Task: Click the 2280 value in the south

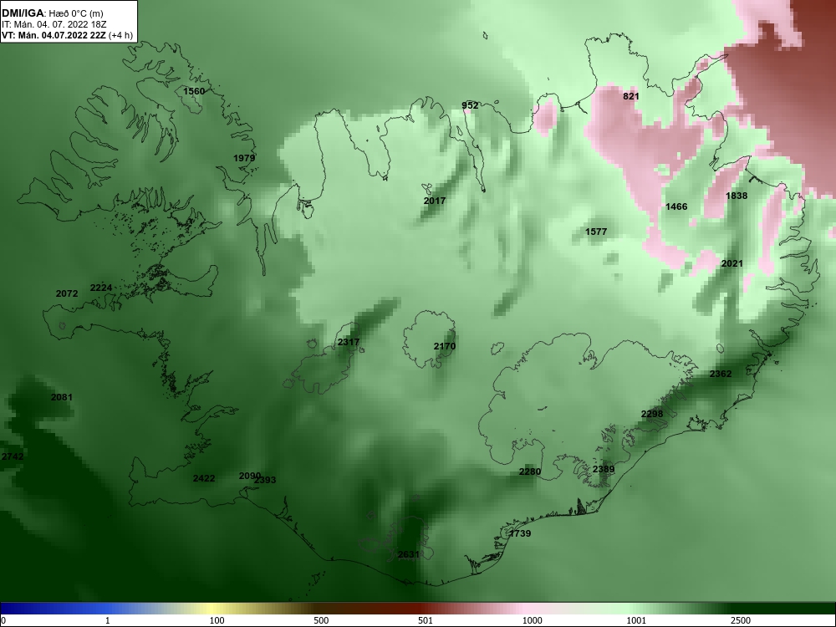Action: [530, 472]
